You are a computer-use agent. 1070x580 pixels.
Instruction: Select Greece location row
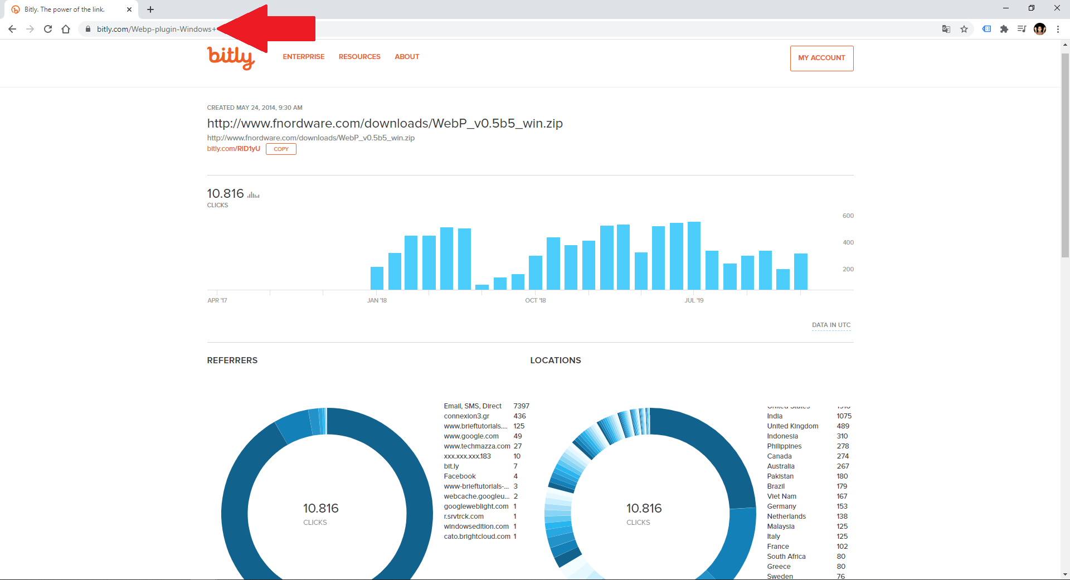[x=806, y=567]
